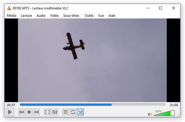
Task: Mute audio via speaker icon
Action: point(150,114)
